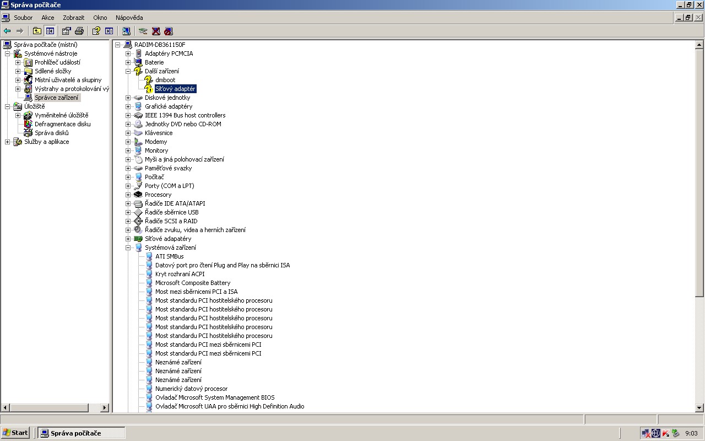Select the RADIM-DB361150F root node

(x=160, y=45)
